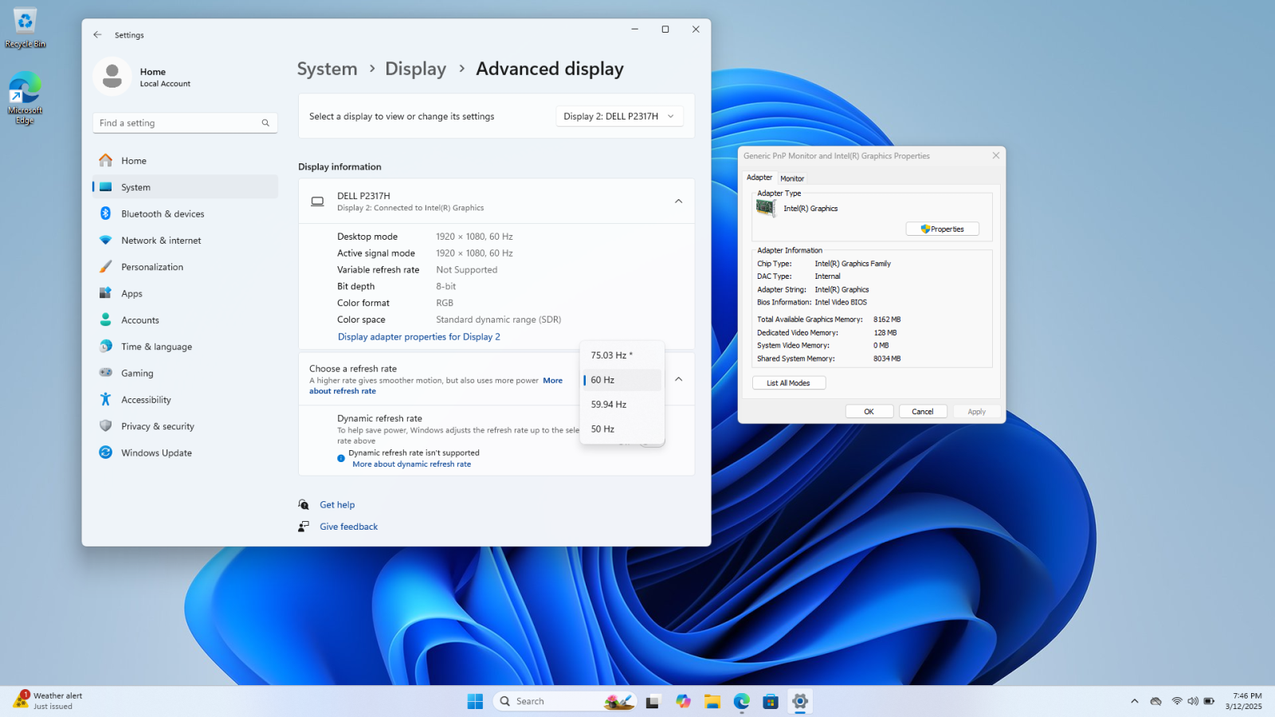Open the Gaming controller icon
This screenshot has width=1275, height=717.
105,373
